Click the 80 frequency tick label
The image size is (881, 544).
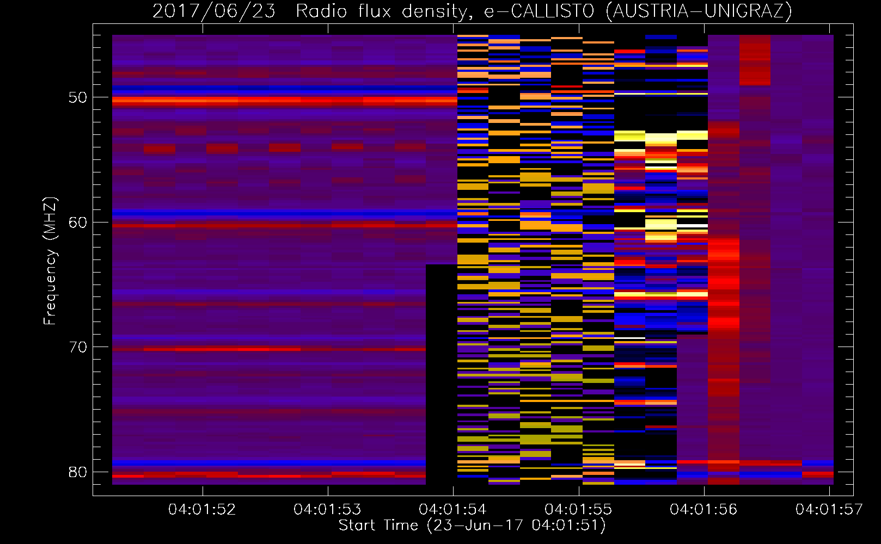click(78, 472)
